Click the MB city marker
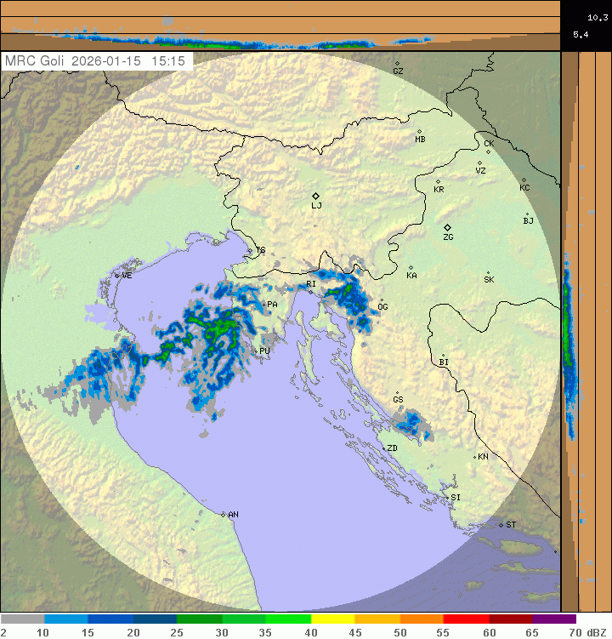This screenshot has width=612, height=639. pyautogui.click(x=419, y=131)
